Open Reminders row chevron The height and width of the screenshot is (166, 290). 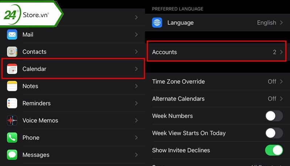pos(136,103)
